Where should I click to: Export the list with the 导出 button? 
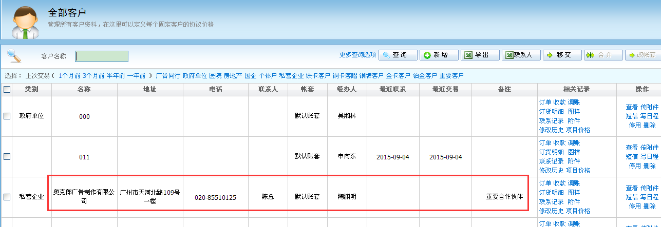[480, 55]
